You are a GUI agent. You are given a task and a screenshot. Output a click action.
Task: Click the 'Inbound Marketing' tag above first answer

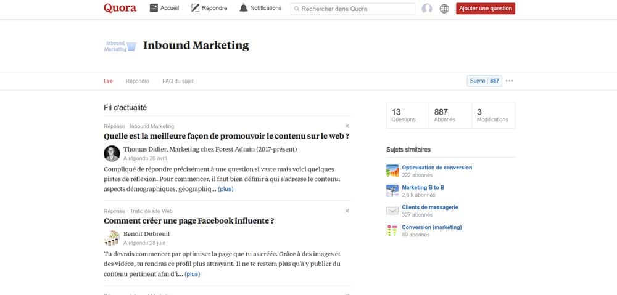pos(152,126)
